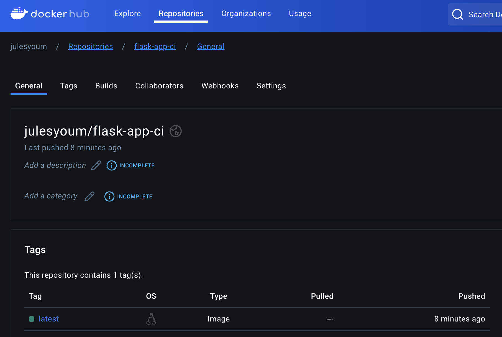Click the green status dot for latest

pyautogui.click(x=32, y=319)
